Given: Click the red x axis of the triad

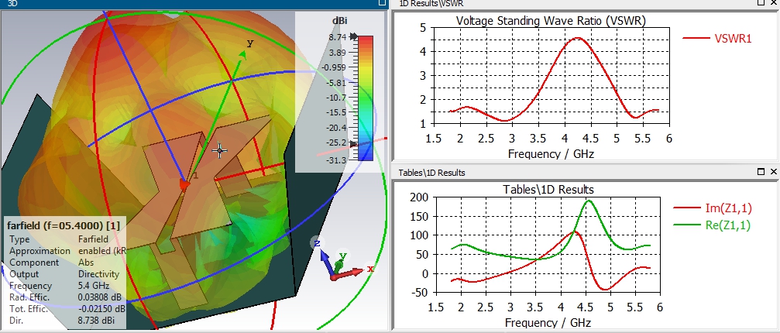Looking at the screenshot, I should coord(351,273).
